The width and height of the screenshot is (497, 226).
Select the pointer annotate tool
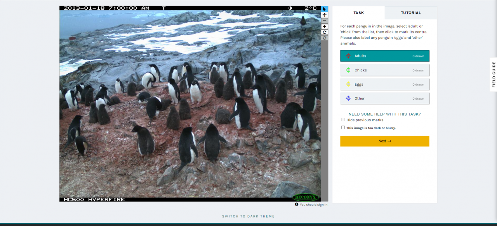(x=325, y=9)
